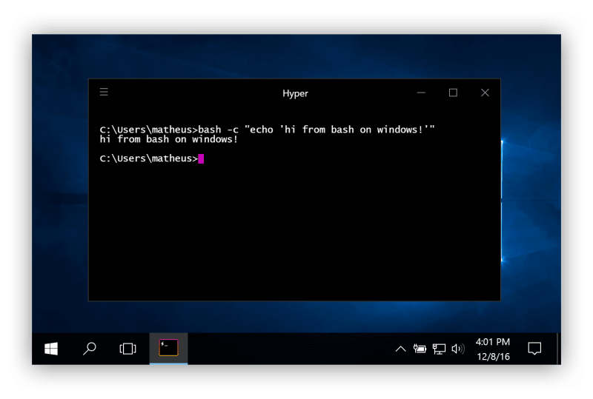
Task: Select the Hyper app taskbar icon
Action: pyautogui.click(x=169, y=348)
